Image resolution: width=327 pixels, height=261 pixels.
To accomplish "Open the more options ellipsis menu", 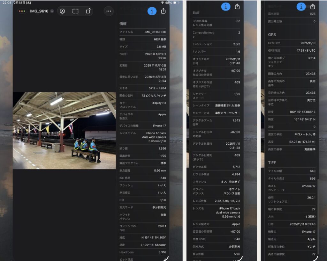I will tap(109, 11).
